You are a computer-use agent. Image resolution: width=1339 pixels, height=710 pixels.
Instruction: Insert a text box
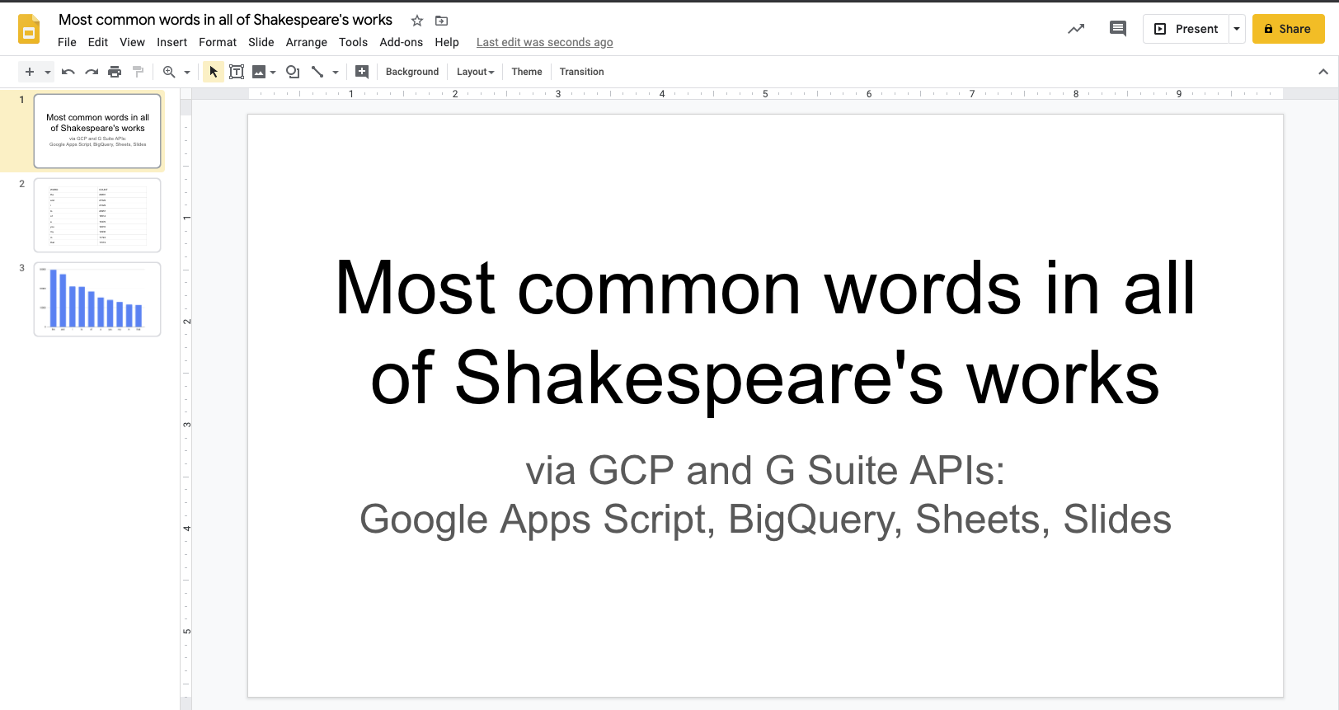point(237,72)
